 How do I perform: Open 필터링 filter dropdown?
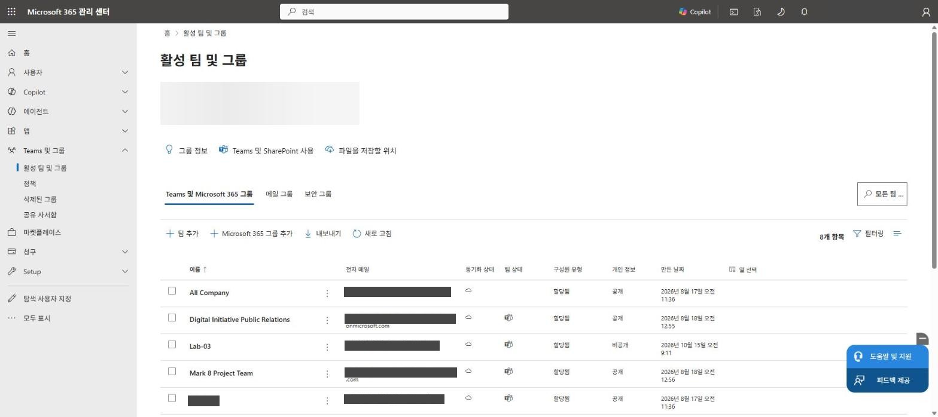point(868,234)
